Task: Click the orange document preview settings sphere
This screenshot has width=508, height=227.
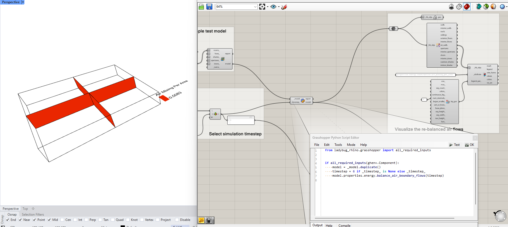Action: [x=493, y=7]
